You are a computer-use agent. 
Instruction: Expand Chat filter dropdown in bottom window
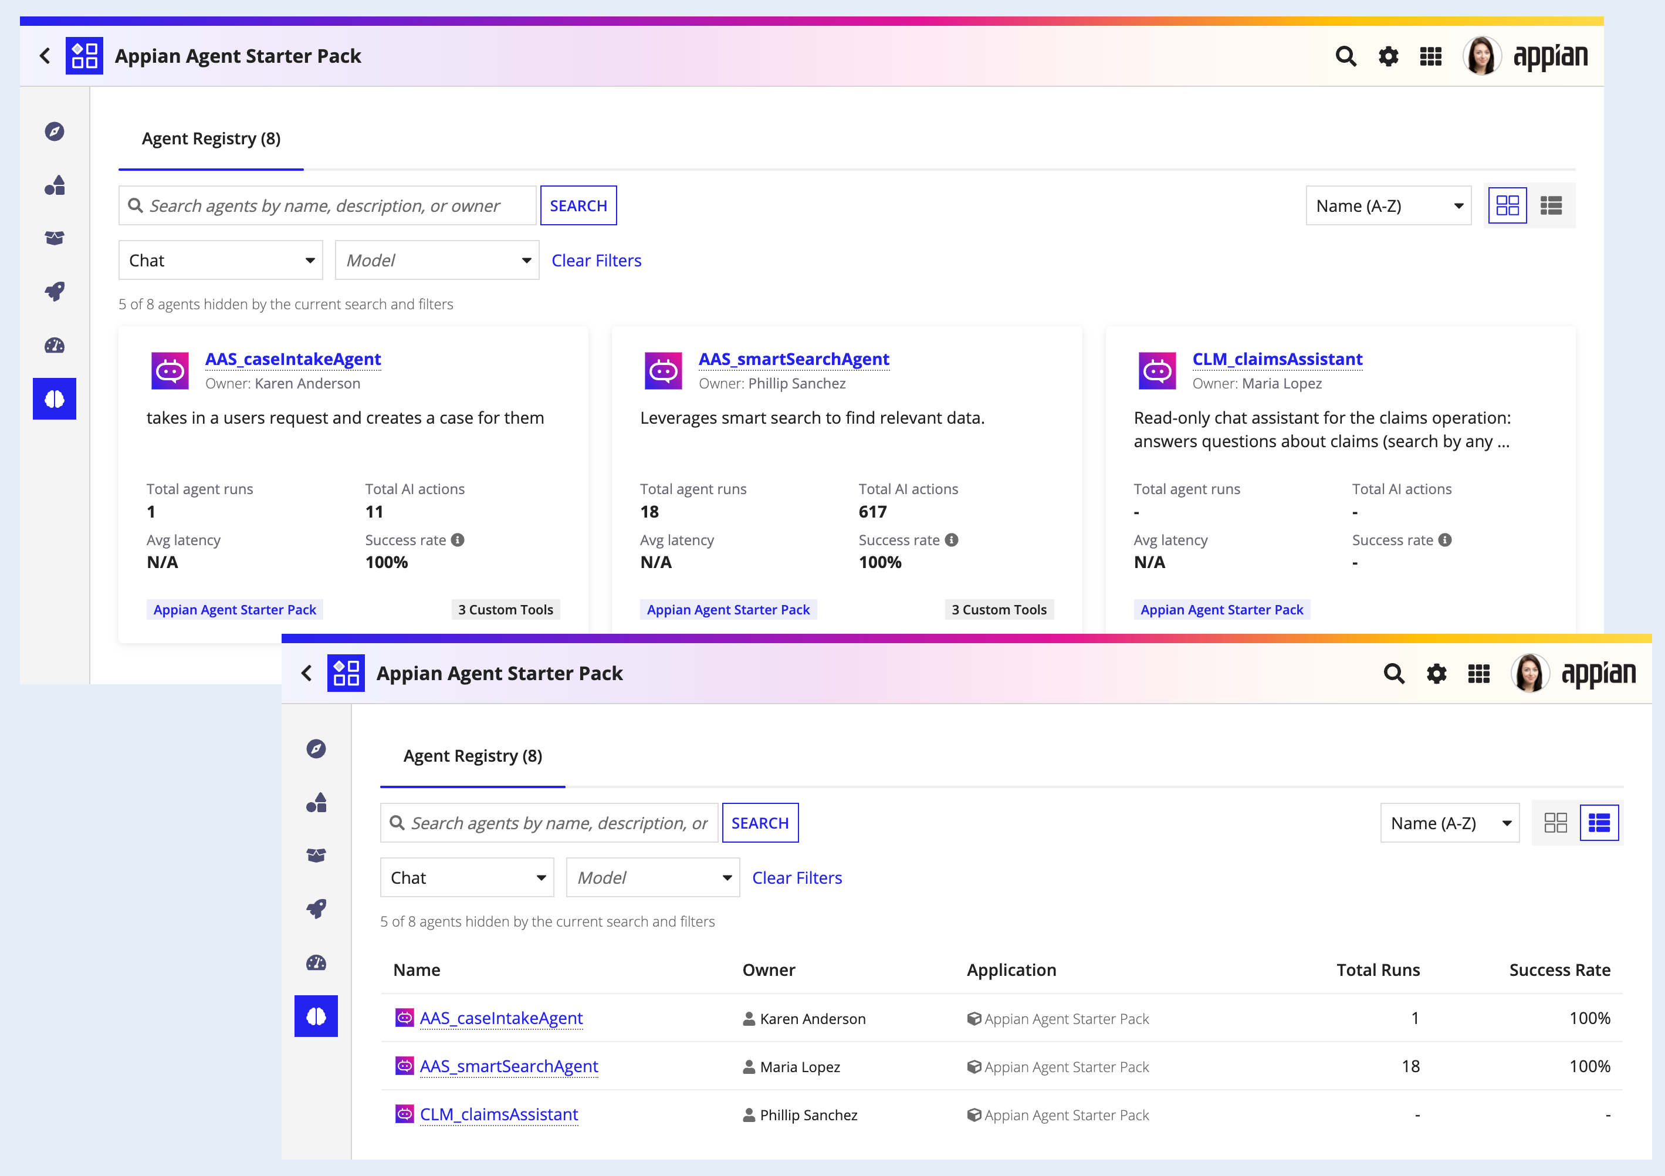[x=467, y=878]
